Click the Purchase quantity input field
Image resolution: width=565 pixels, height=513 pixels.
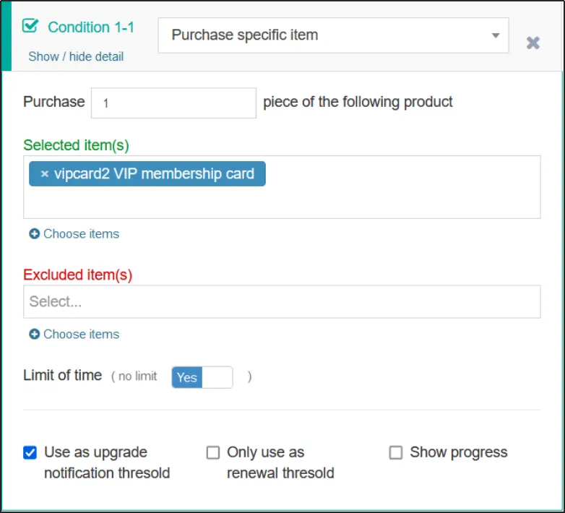click(173, 103)
